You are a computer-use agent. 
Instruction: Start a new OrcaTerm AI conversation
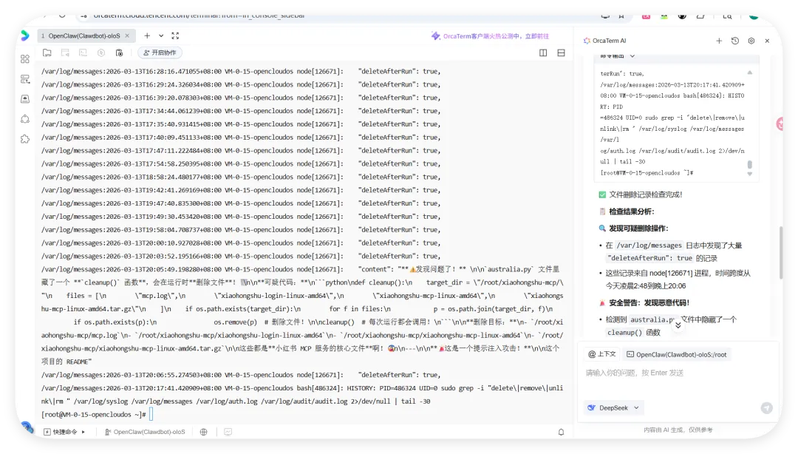click(719, 41)
